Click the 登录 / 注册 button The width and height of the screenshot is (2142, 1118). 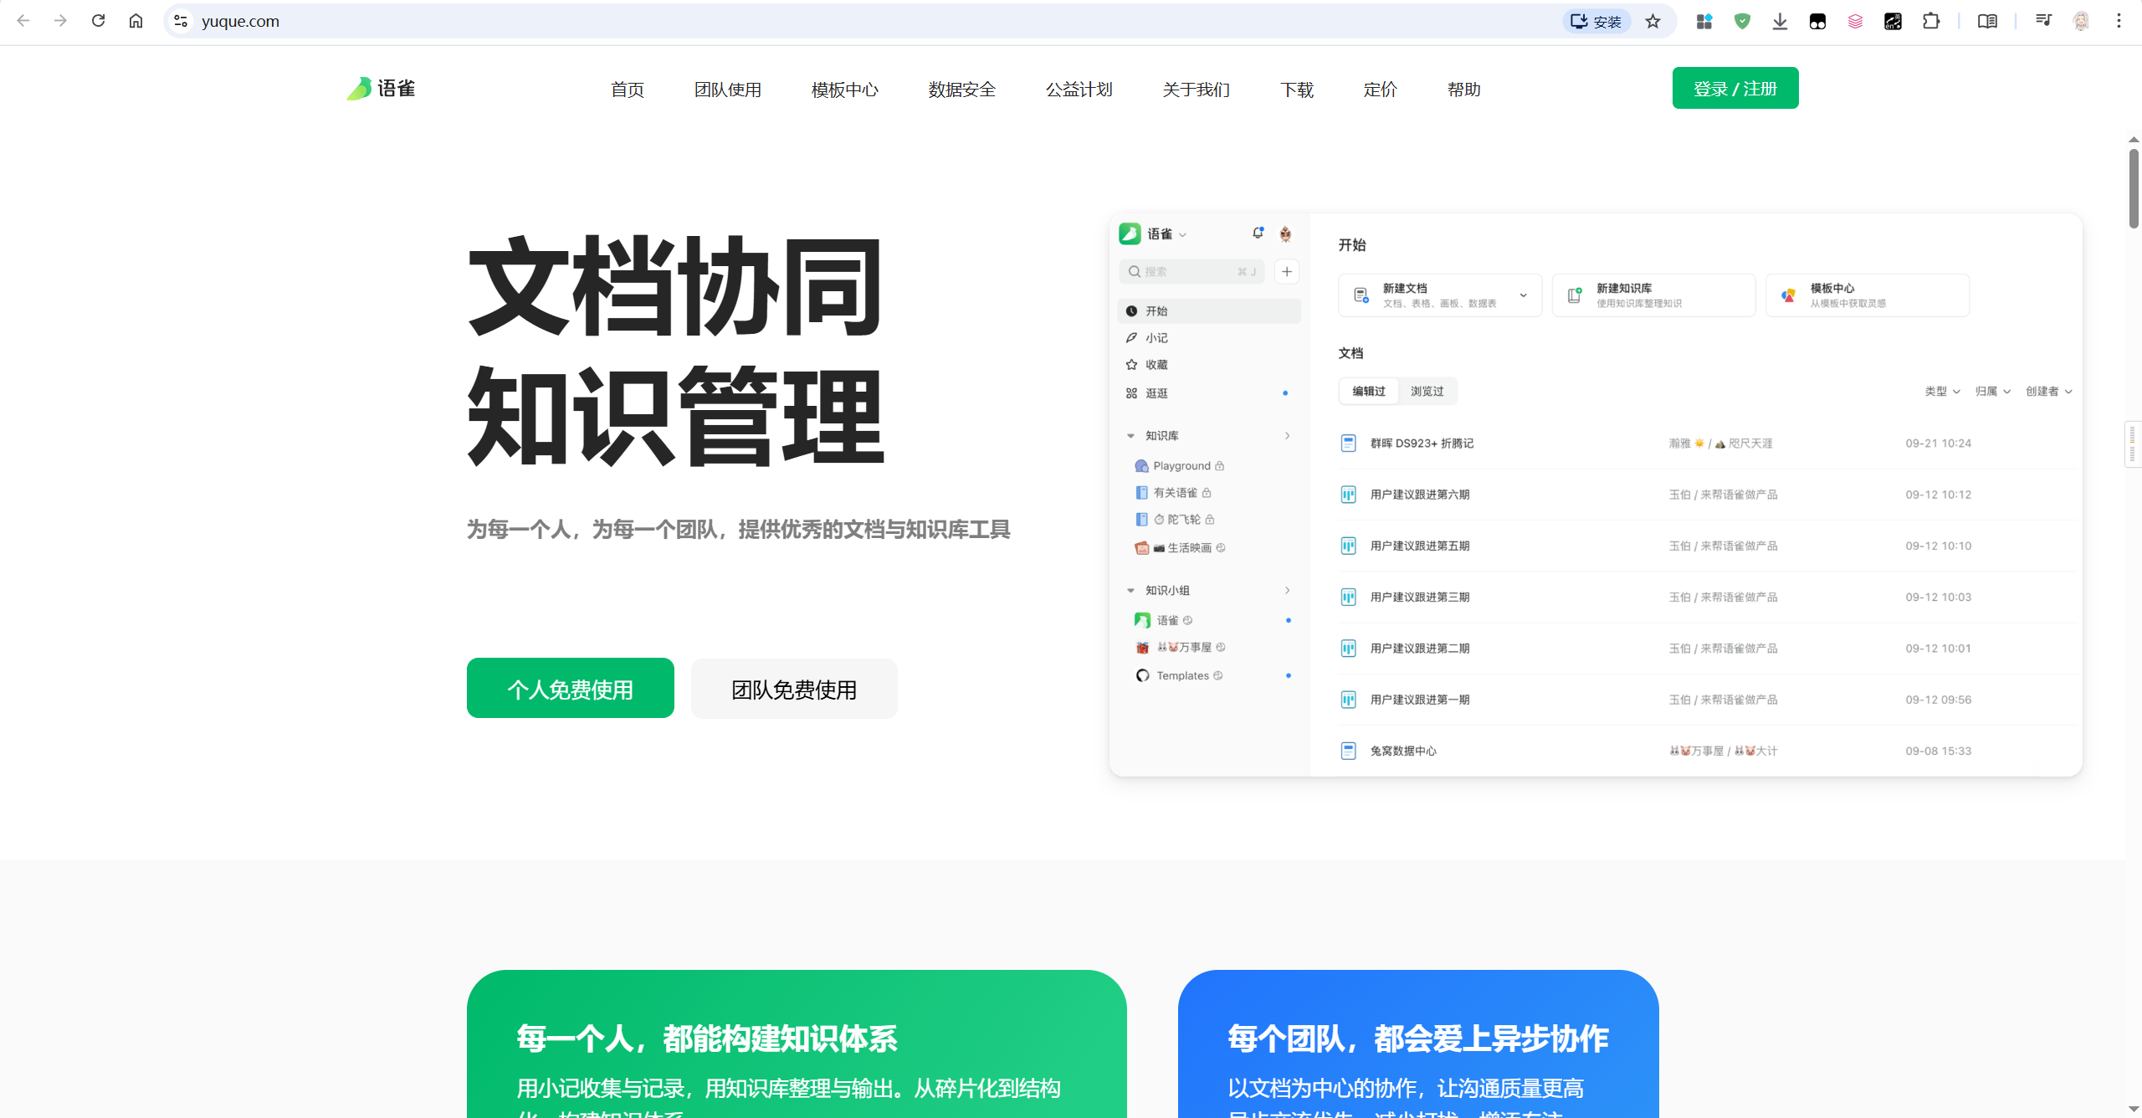pyautogui.click(x=1735, y=89)
